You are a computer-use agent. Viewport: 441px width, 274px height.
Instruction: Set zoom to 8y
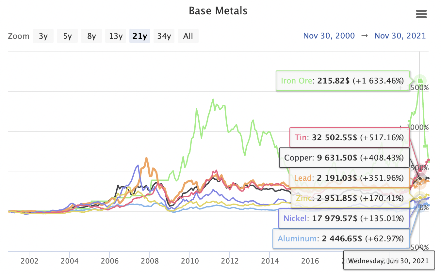coord(91,36)
